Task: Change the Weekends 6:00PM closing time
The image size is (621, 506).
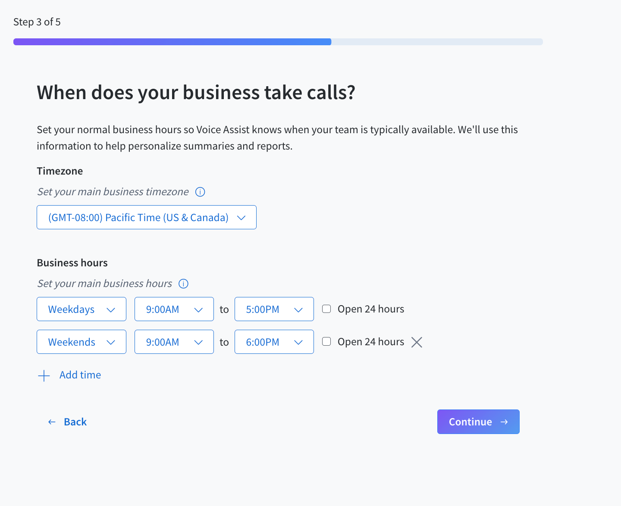Action: click(274, 342)
